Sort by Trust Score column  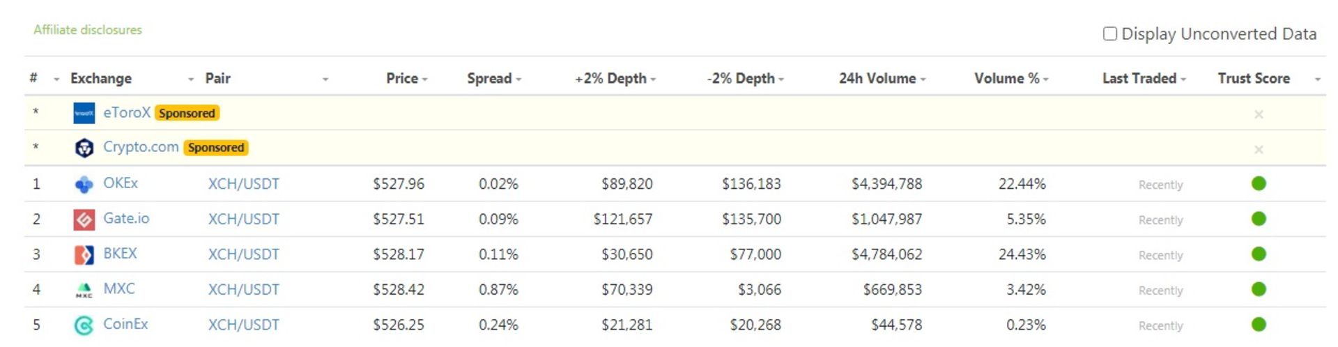point(1254,78)
